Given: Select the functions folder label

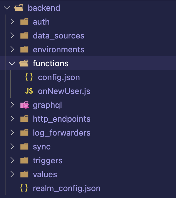Looking at the screenshot, I should click(50, 63).
